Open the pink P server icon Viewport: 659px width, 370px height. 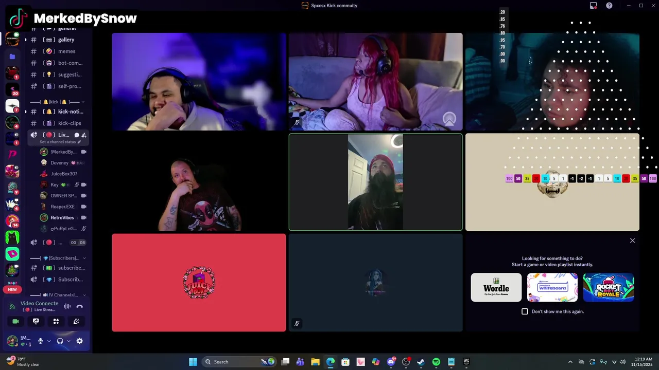click(12, 154)
